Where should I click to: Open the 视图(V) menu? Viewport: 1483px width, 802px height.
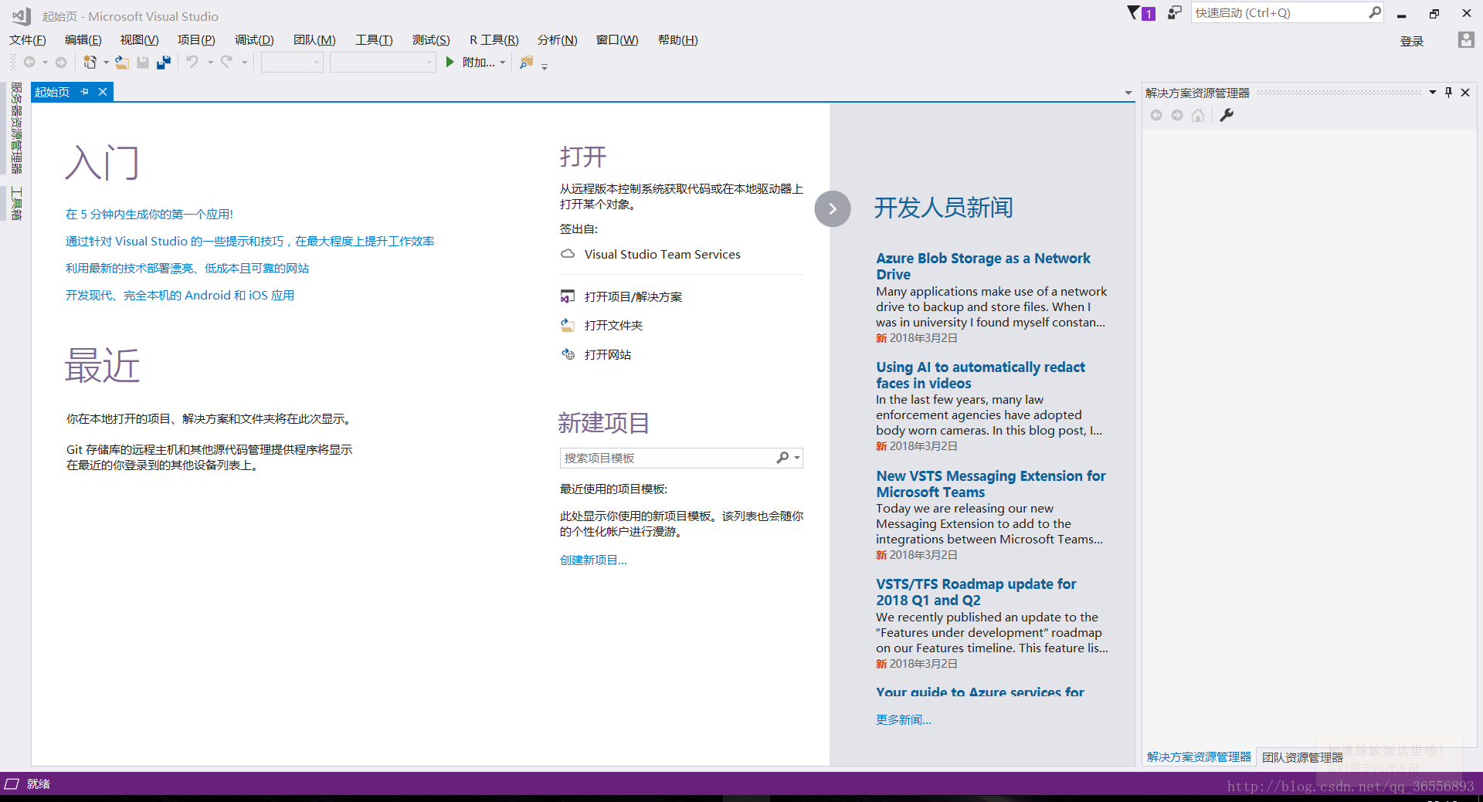[x=139, y=40]
